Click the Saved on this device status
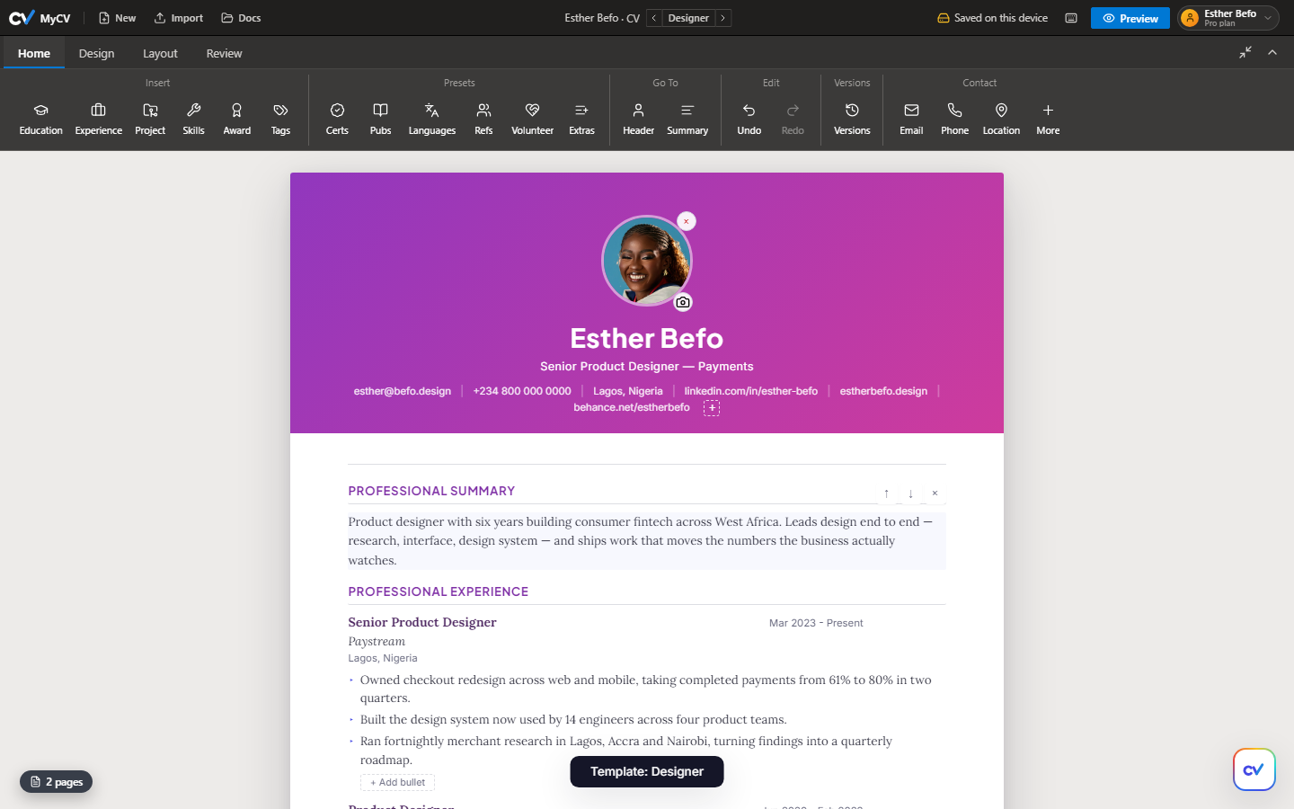1294x809 pixels. (993, 18)
